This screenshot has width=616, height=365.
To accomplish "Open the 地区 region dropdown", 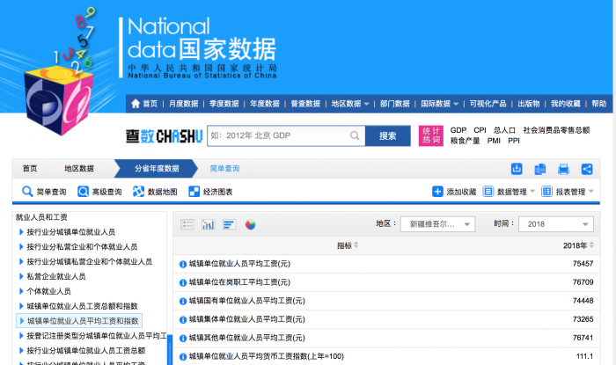I will [437, 224].
